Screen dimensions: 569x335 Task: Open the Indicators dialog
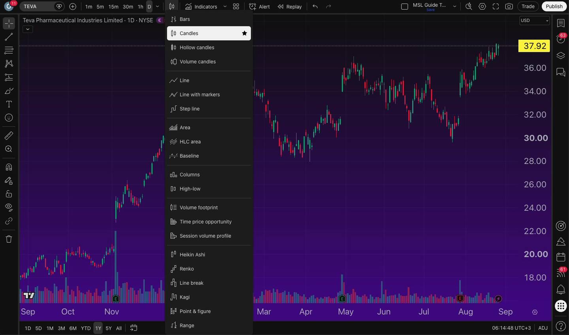coord(201,6)
